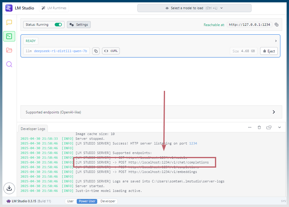Click the 'Supported endpoints:' log line

pos(114,153)
